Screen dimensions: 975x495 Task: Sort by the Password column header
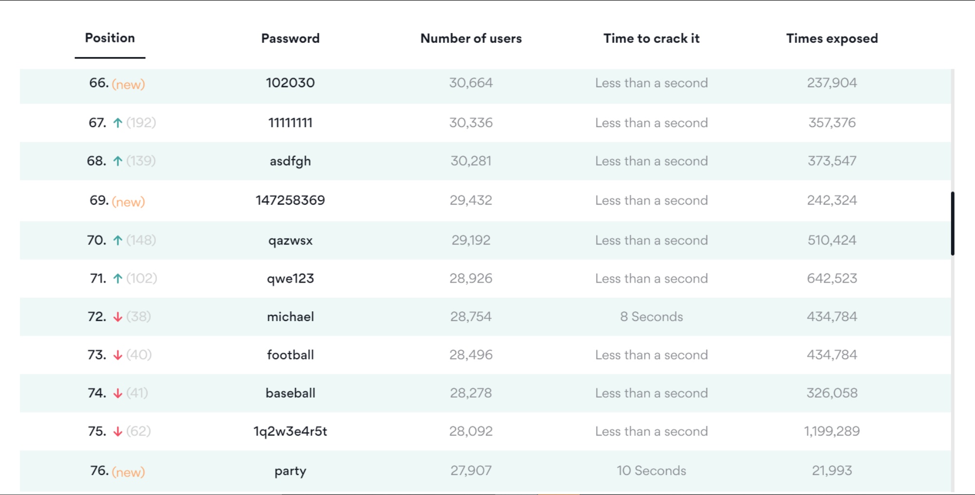point(290,38)
